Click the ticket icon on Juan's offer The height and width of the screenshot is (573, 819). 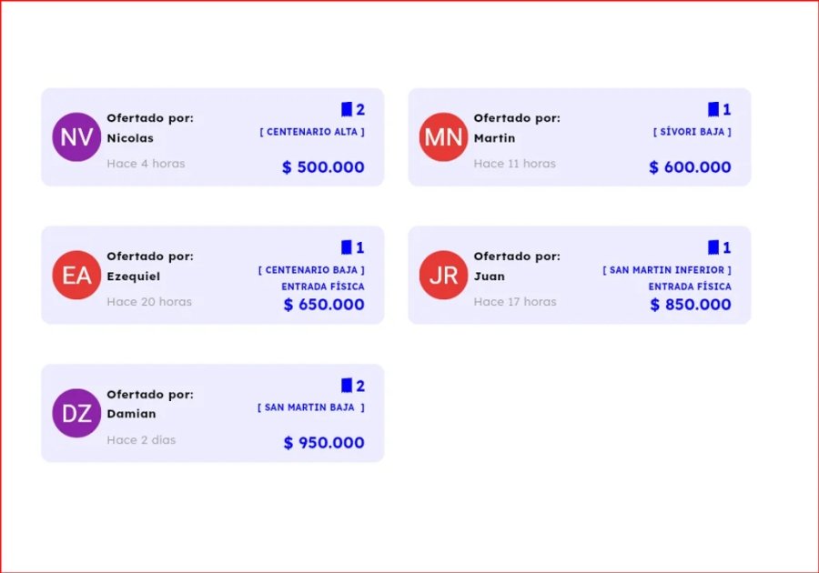pyautogui.click(x=713, y=247)
